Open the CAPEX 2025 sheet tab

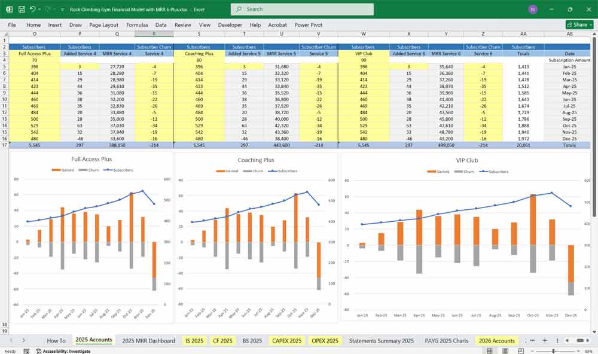(287, 340)
